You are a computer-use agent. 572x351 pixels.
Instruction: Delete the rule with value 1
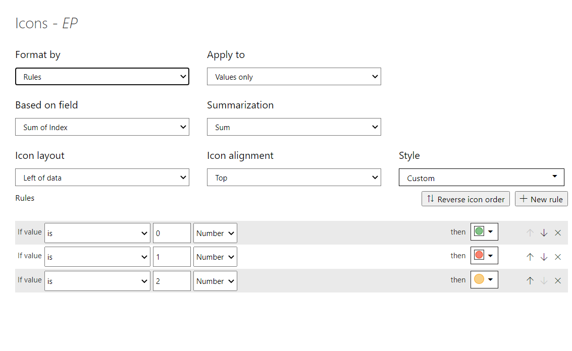click(558, 257)
